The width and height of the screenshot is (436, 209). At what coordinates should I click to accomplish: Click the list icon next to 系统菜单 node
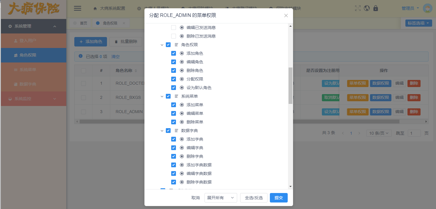(x=177, y=96)
